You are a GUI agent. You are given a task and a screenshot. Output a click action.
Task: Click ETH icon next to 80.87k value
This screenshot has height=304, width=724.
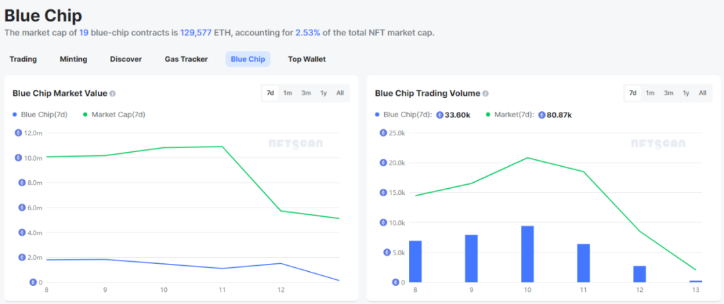pyautogui.click(x=542, y=115)
